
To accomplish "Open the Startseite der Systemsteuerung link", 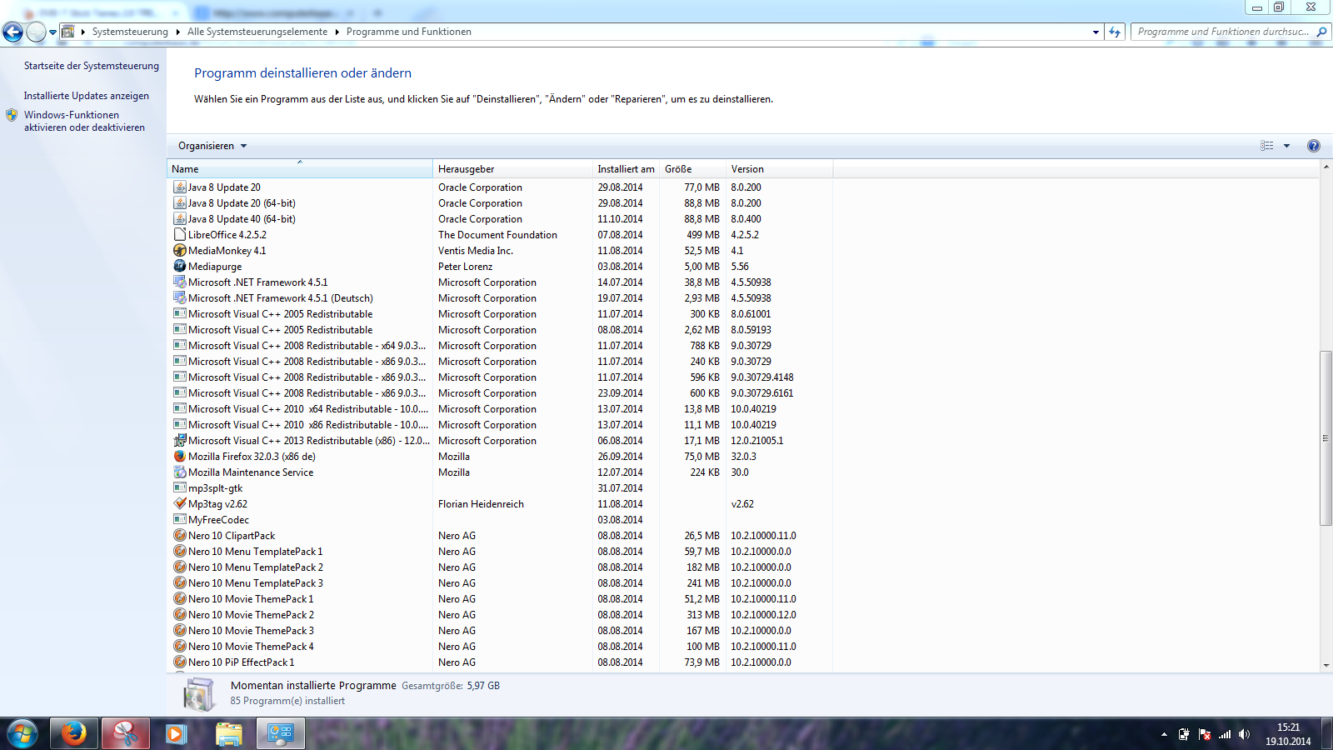I will pyautogui.click(x=92, y=66).
